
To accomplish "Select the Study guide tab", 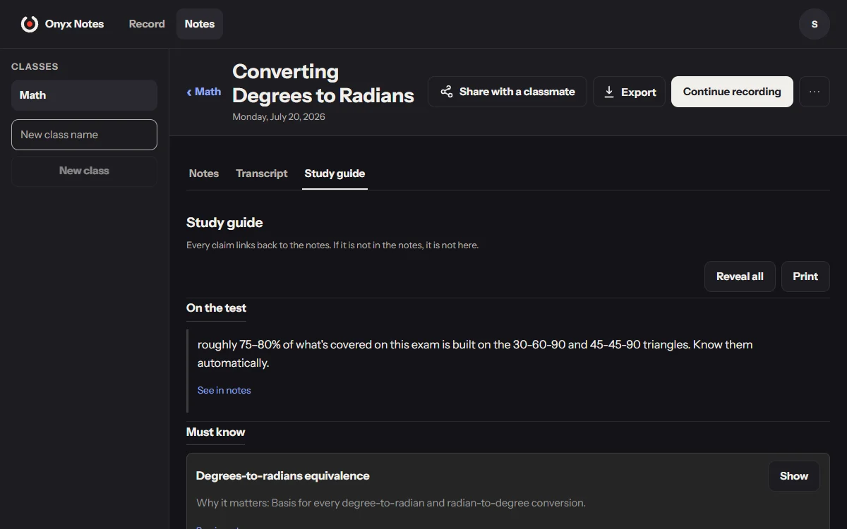I will coord(335,174).
